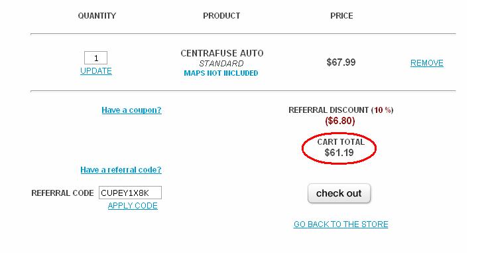This screenshot has width=486, height=253.
Task: Click the CENTRAFUSE AUTO product name
Action: point(222,53)
